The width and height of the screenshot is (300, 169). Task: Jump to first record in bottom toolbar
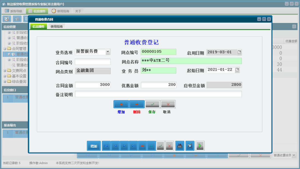click(x=106, y=146)
